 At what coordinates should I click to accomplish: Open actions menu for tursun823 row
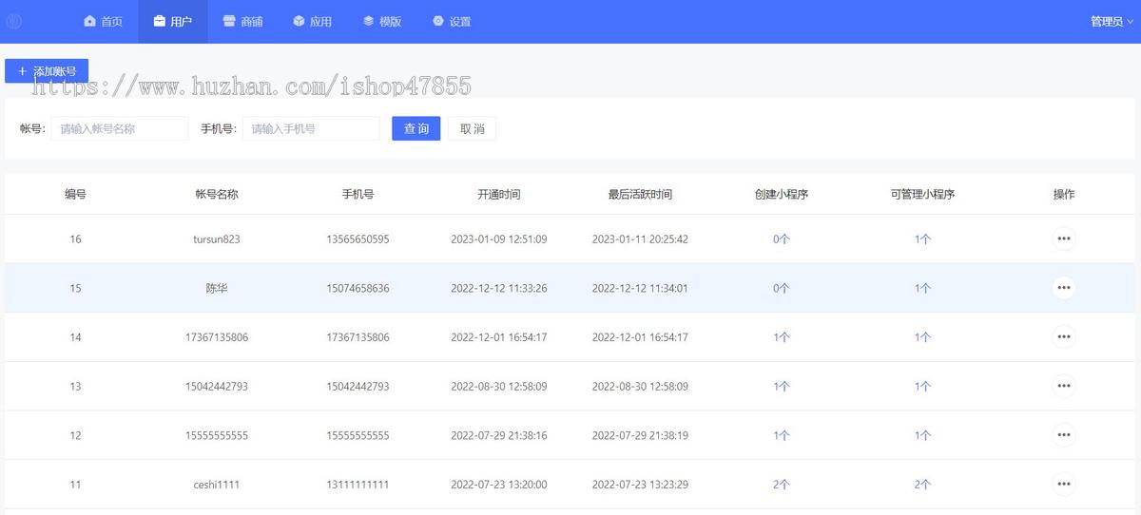(1064, 238)
